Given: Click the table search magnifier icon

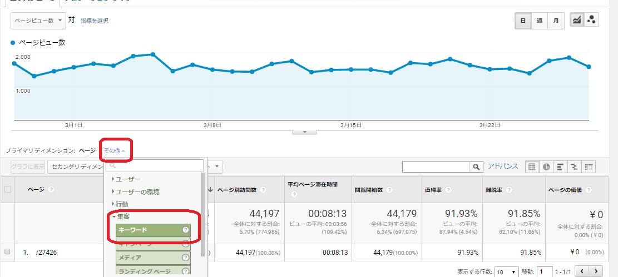Looking at the screenshot, I should tap(477, 167).
